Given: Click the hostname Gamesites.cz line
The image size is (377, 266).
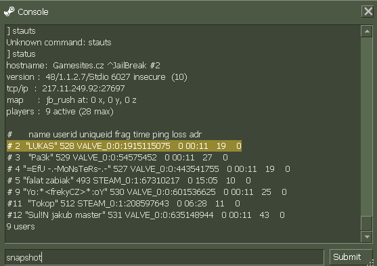Looking at the screenshot, I should point(83,66).
